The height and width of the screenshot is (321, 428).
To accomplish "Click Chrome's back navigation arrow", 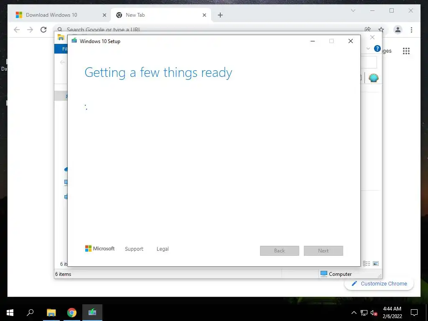I will 17,30.
